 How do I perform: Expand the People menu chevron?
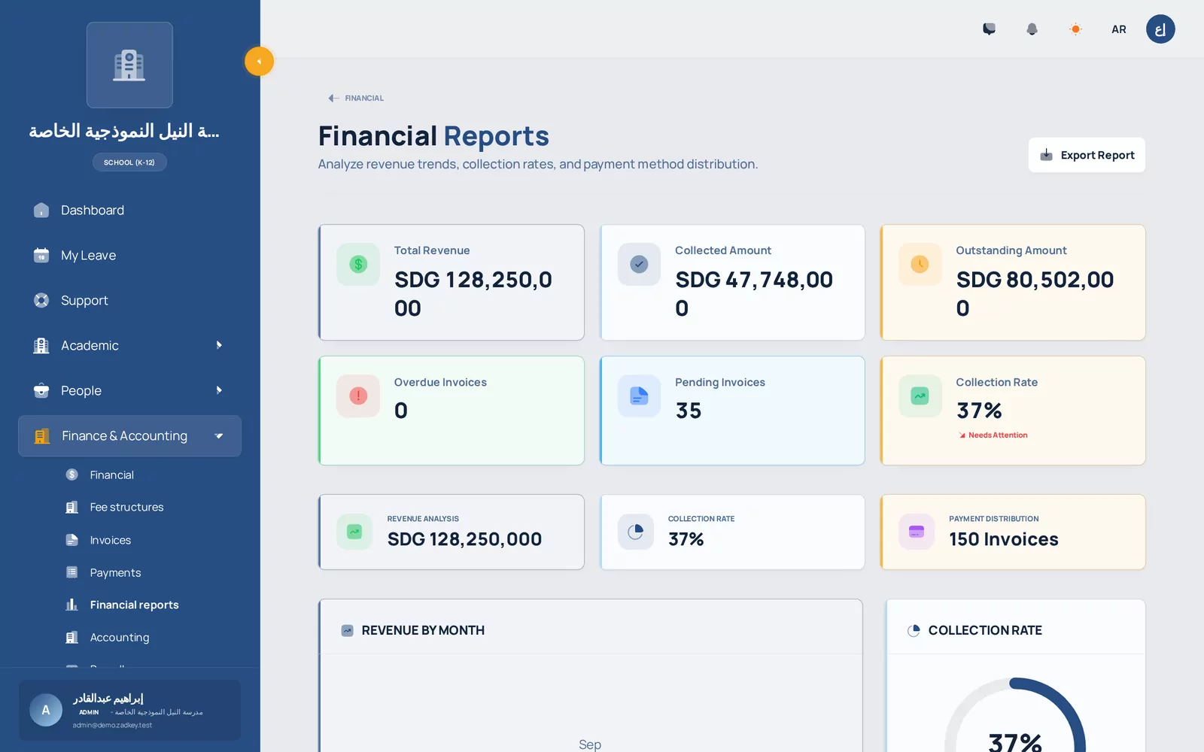coord(219,390)
